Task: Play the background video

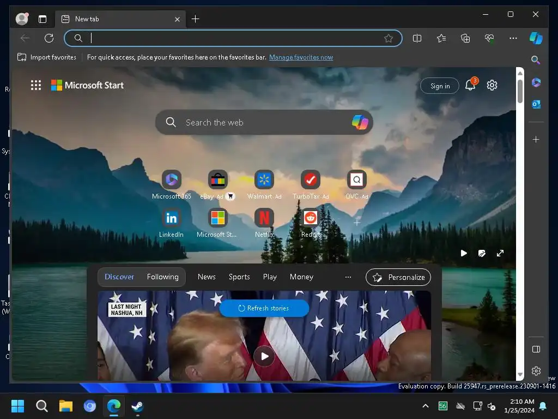Action: click(x=464, y=253)
